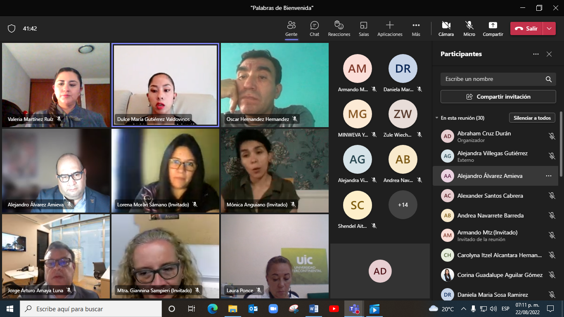Toggle mic icon for Abraham Cruz Durán
This screenshot has height=317, width=564.
[x=552, y=136]
